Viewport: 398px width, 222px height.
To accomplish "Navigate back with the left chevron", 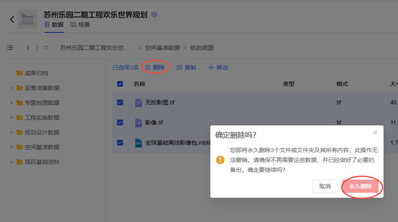I will (28, 48).
